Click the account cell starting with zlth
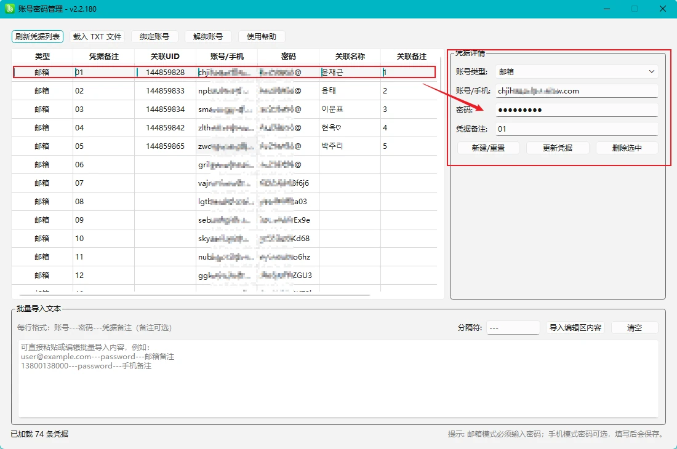Image resolution: width=677 pixels, height=449 pixels. click(x=226, y=128)
